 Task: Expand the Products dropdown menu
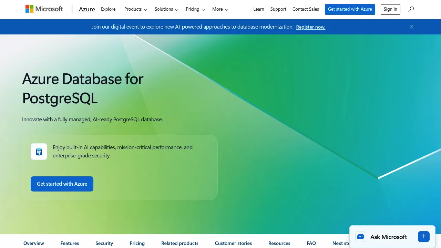coord(136,9)
